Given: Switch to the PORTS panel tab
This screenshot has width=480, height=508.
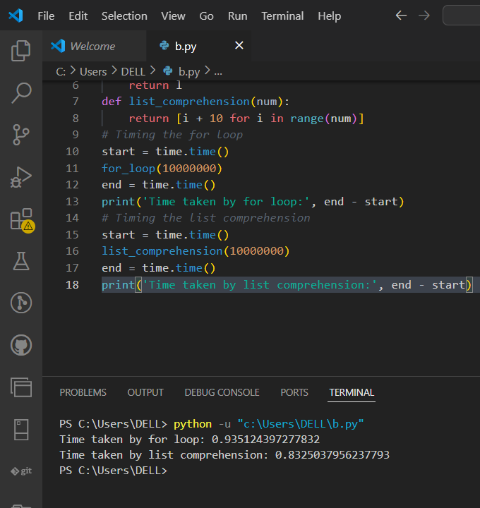Looking at the screenshot, I should pos(294,392).
